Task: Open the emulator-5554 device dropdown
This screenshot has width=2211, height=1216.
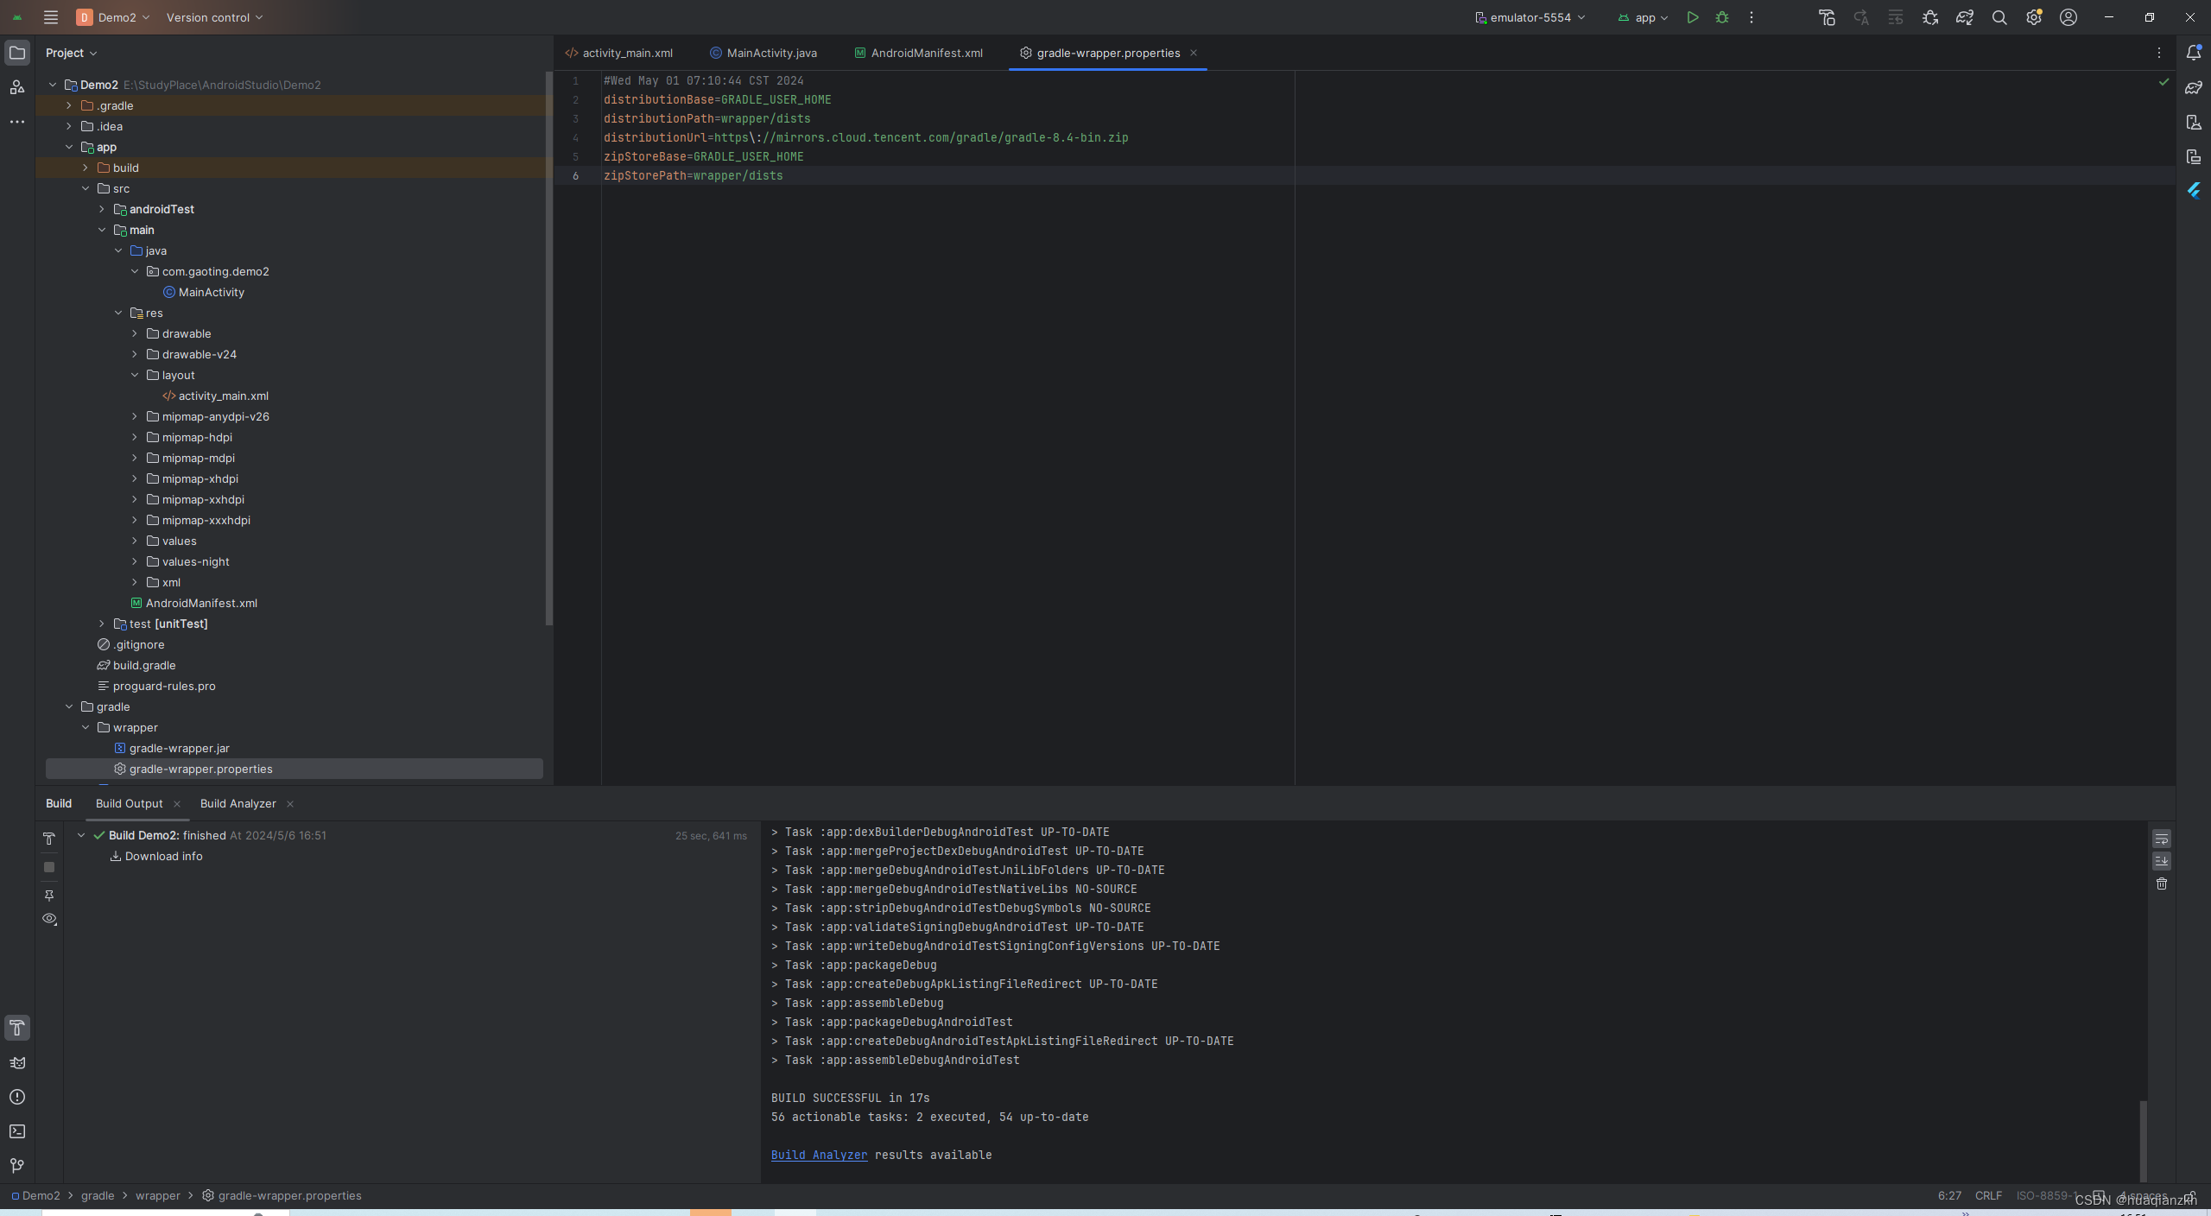Action: point(1530,17)
